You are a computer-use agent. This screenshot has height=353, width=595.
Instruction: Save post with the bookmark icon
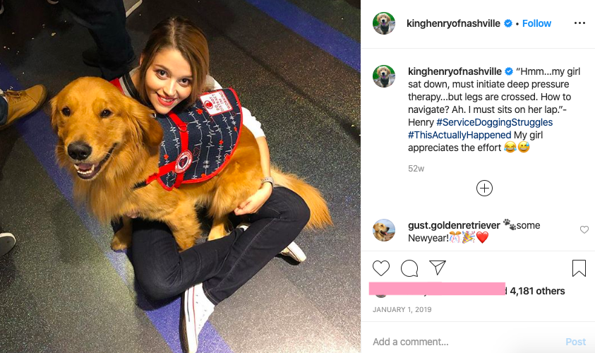579,268
